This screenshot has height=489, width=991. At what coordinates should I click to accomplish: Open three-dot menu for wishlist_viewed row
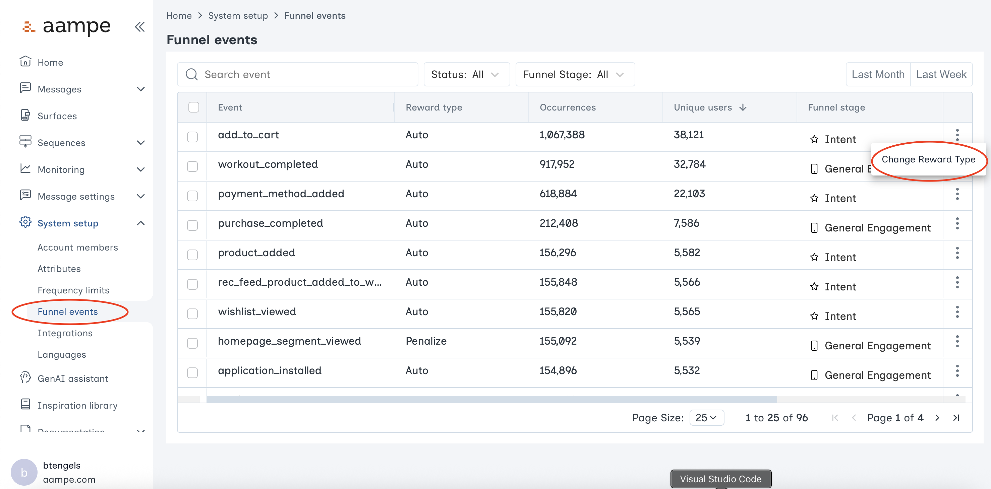[x=957, y=312]
